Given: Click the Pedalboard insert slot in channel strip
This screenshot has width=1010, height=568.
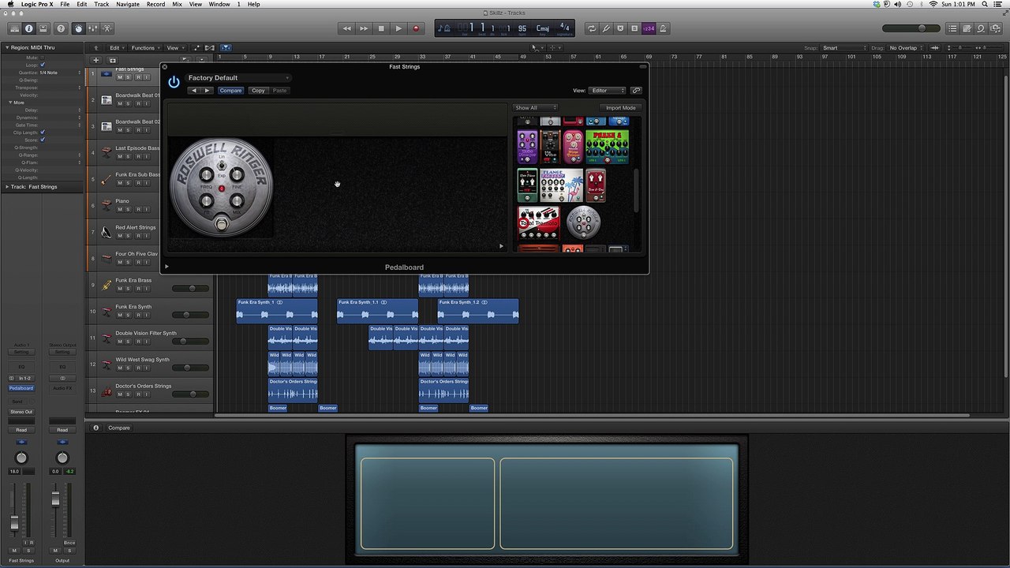Looking at the screenshot, I should click(21, 388).
